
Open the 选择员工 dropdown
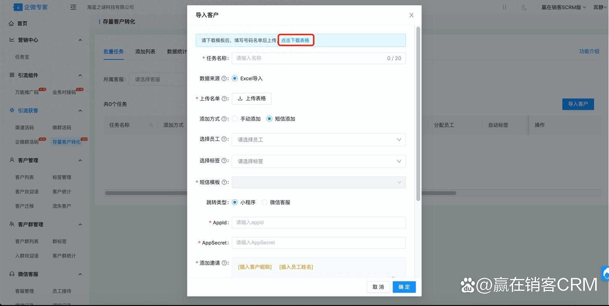(x=319, y=140)
